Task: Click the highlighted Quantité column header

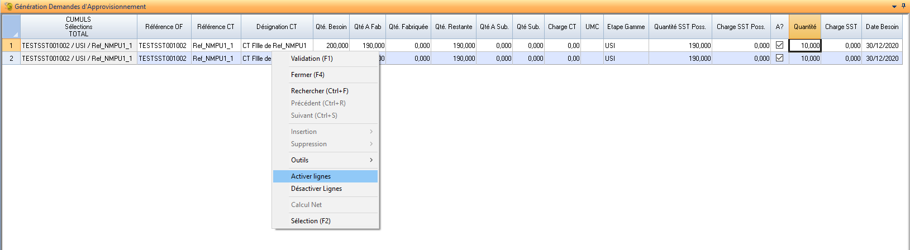Action: (804, 27)
